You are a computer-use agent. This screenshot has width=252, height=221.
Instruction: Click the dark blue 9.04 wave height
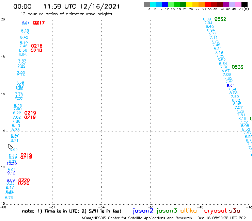coord(231,85)
